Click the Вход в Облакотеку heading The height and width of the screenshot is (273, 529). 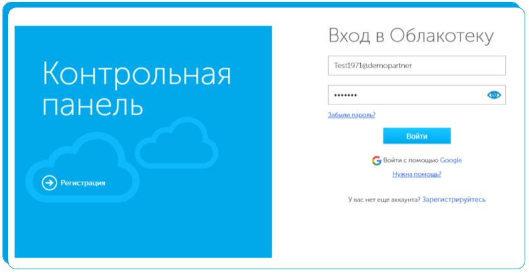(411, 36)
